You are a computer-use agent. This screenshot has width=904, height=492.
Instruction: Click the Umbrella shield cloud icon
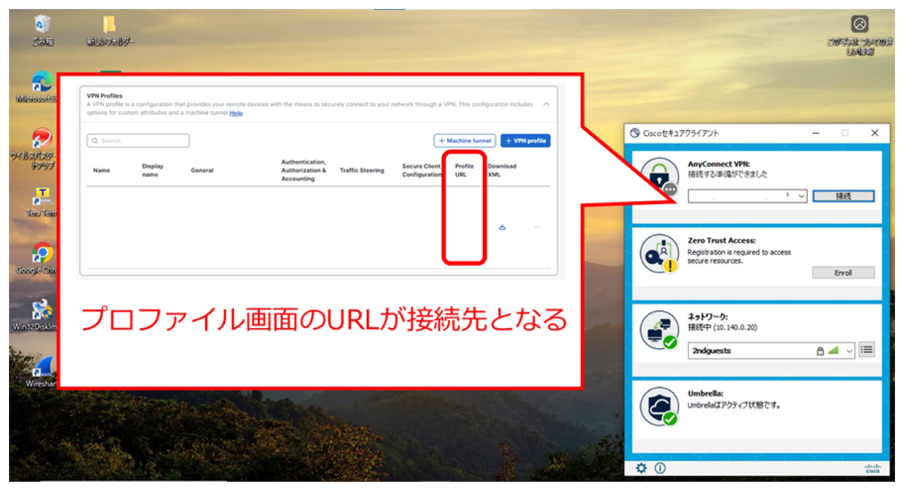(x=659, y=406)
